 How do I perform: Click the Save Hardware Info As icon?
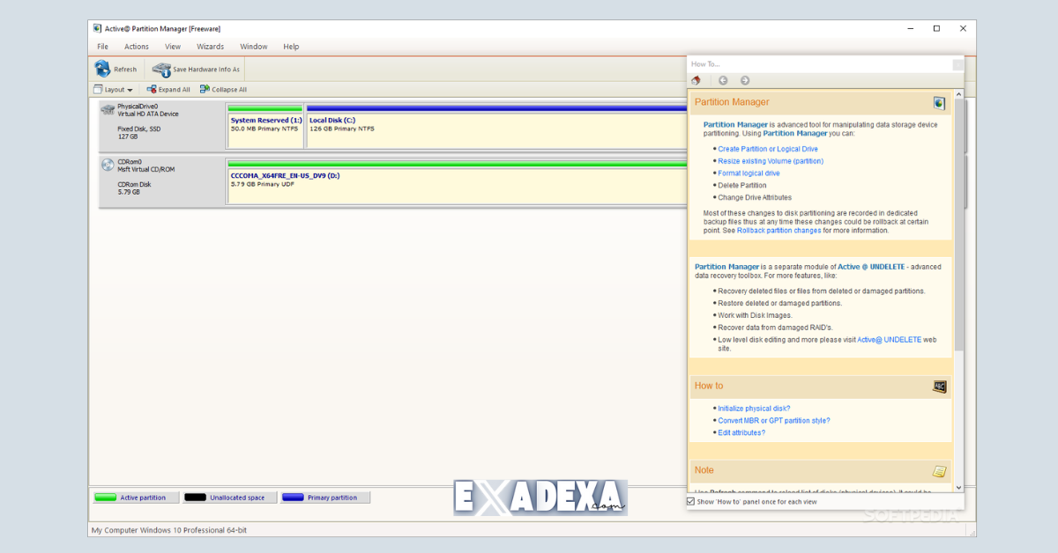pyautogui.click(x=160, y=69)
